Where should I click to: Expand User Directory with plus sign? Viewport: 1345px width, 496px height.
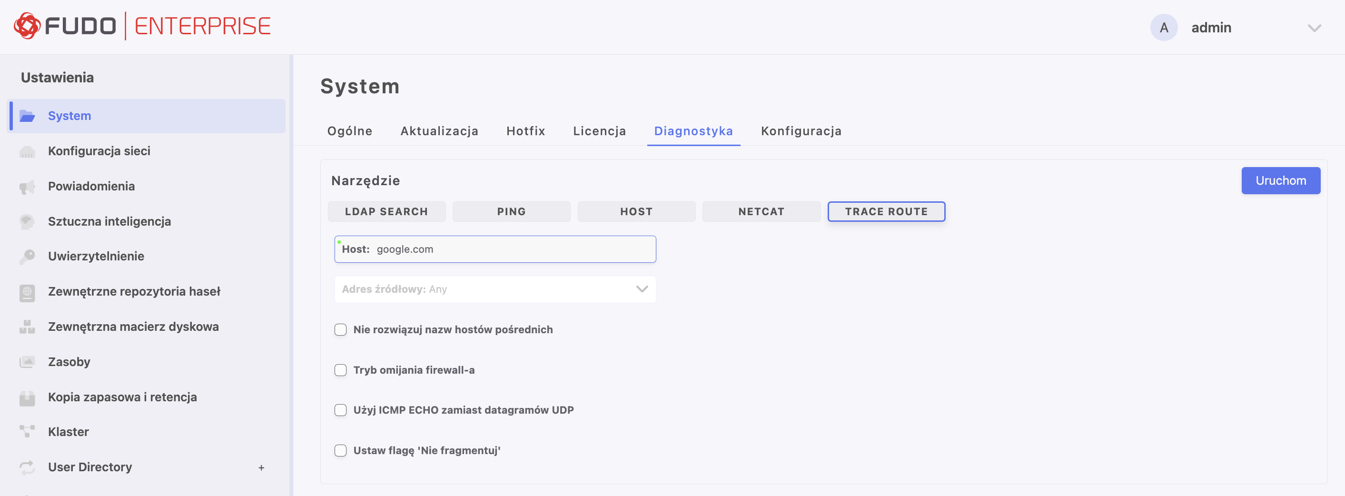click(x=261, y=468)
